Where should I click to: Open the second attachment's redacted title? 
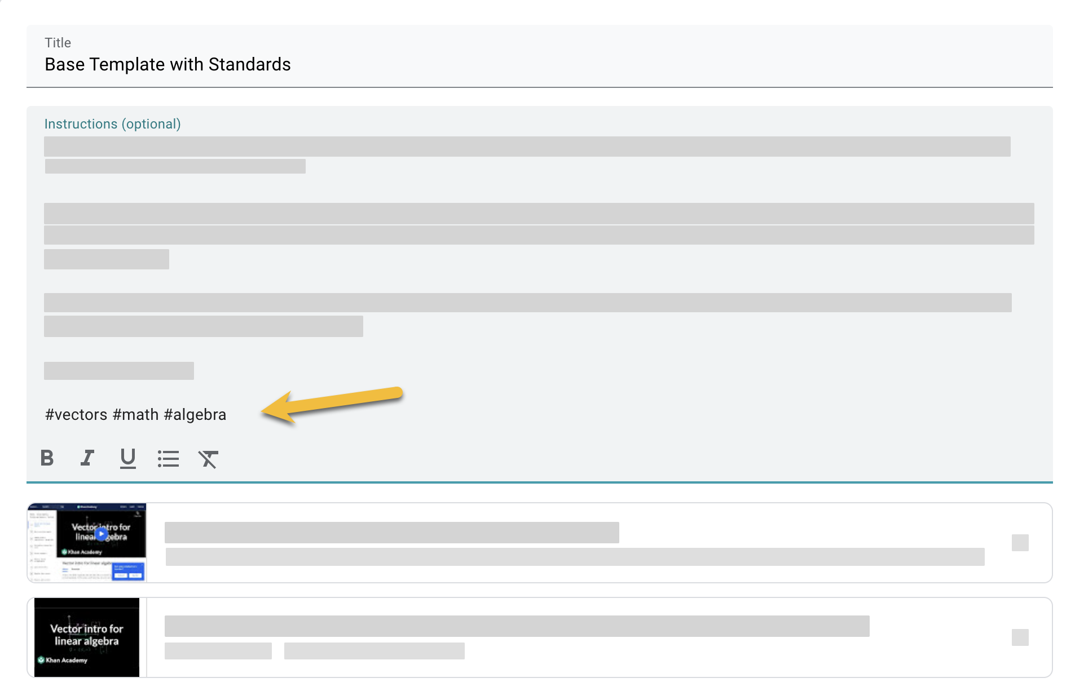(517, 626)
